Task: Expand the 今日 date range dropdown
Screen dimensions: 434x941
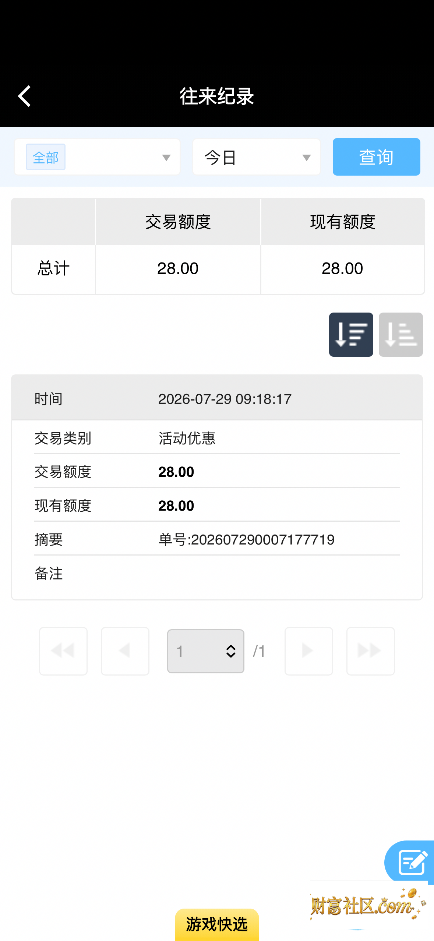Action: click(x=257, y=157)
